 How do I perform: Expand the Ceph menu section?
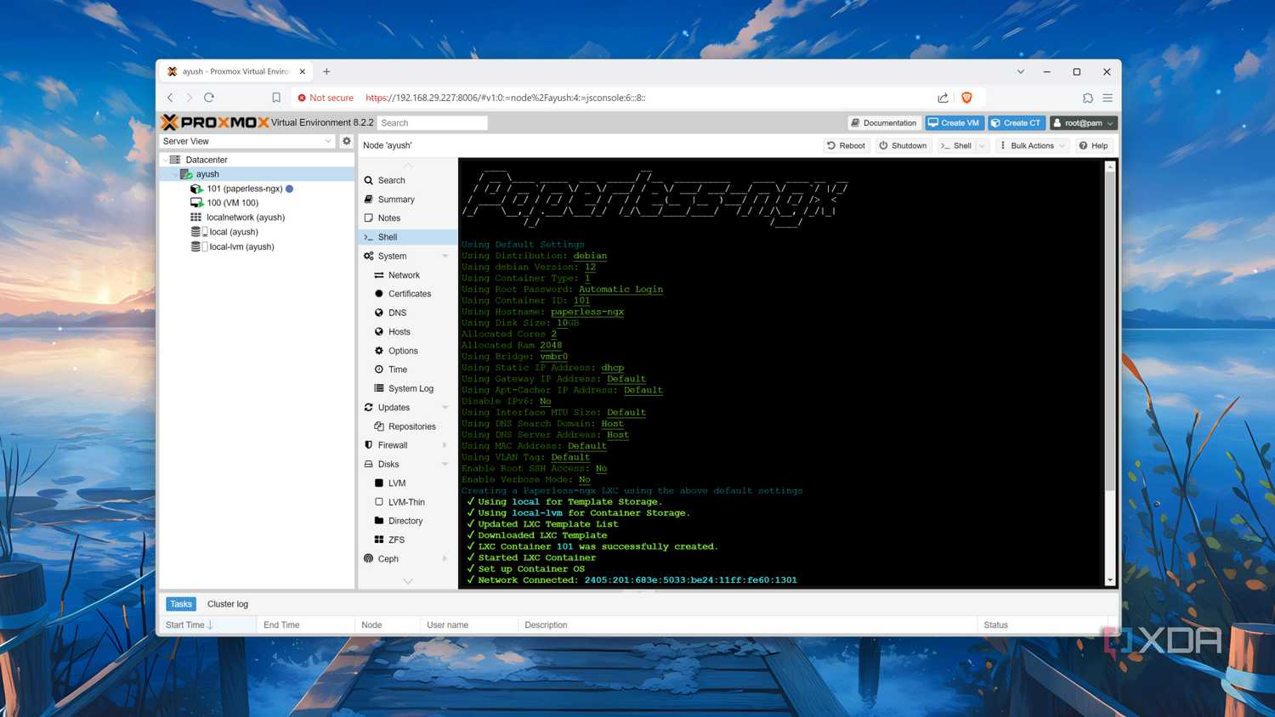[445, 559]
